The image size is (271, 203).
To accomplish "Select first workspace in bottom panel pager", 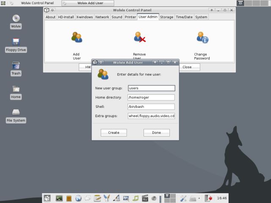I will click(167, 196).
